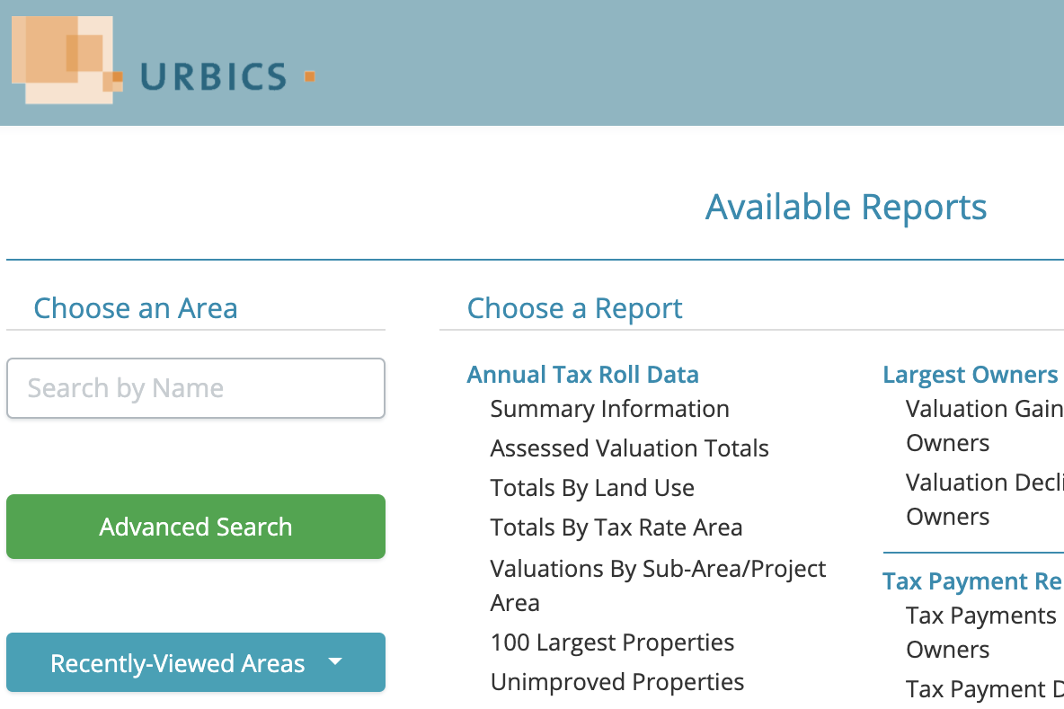Open the Assessed Valuation Totals report
Screen dimensions: 1064x709
point(629,448)
